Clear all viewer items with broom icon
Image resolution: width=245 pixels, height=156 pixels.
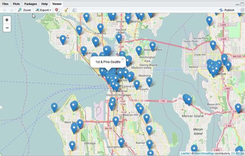coord(66,10)
